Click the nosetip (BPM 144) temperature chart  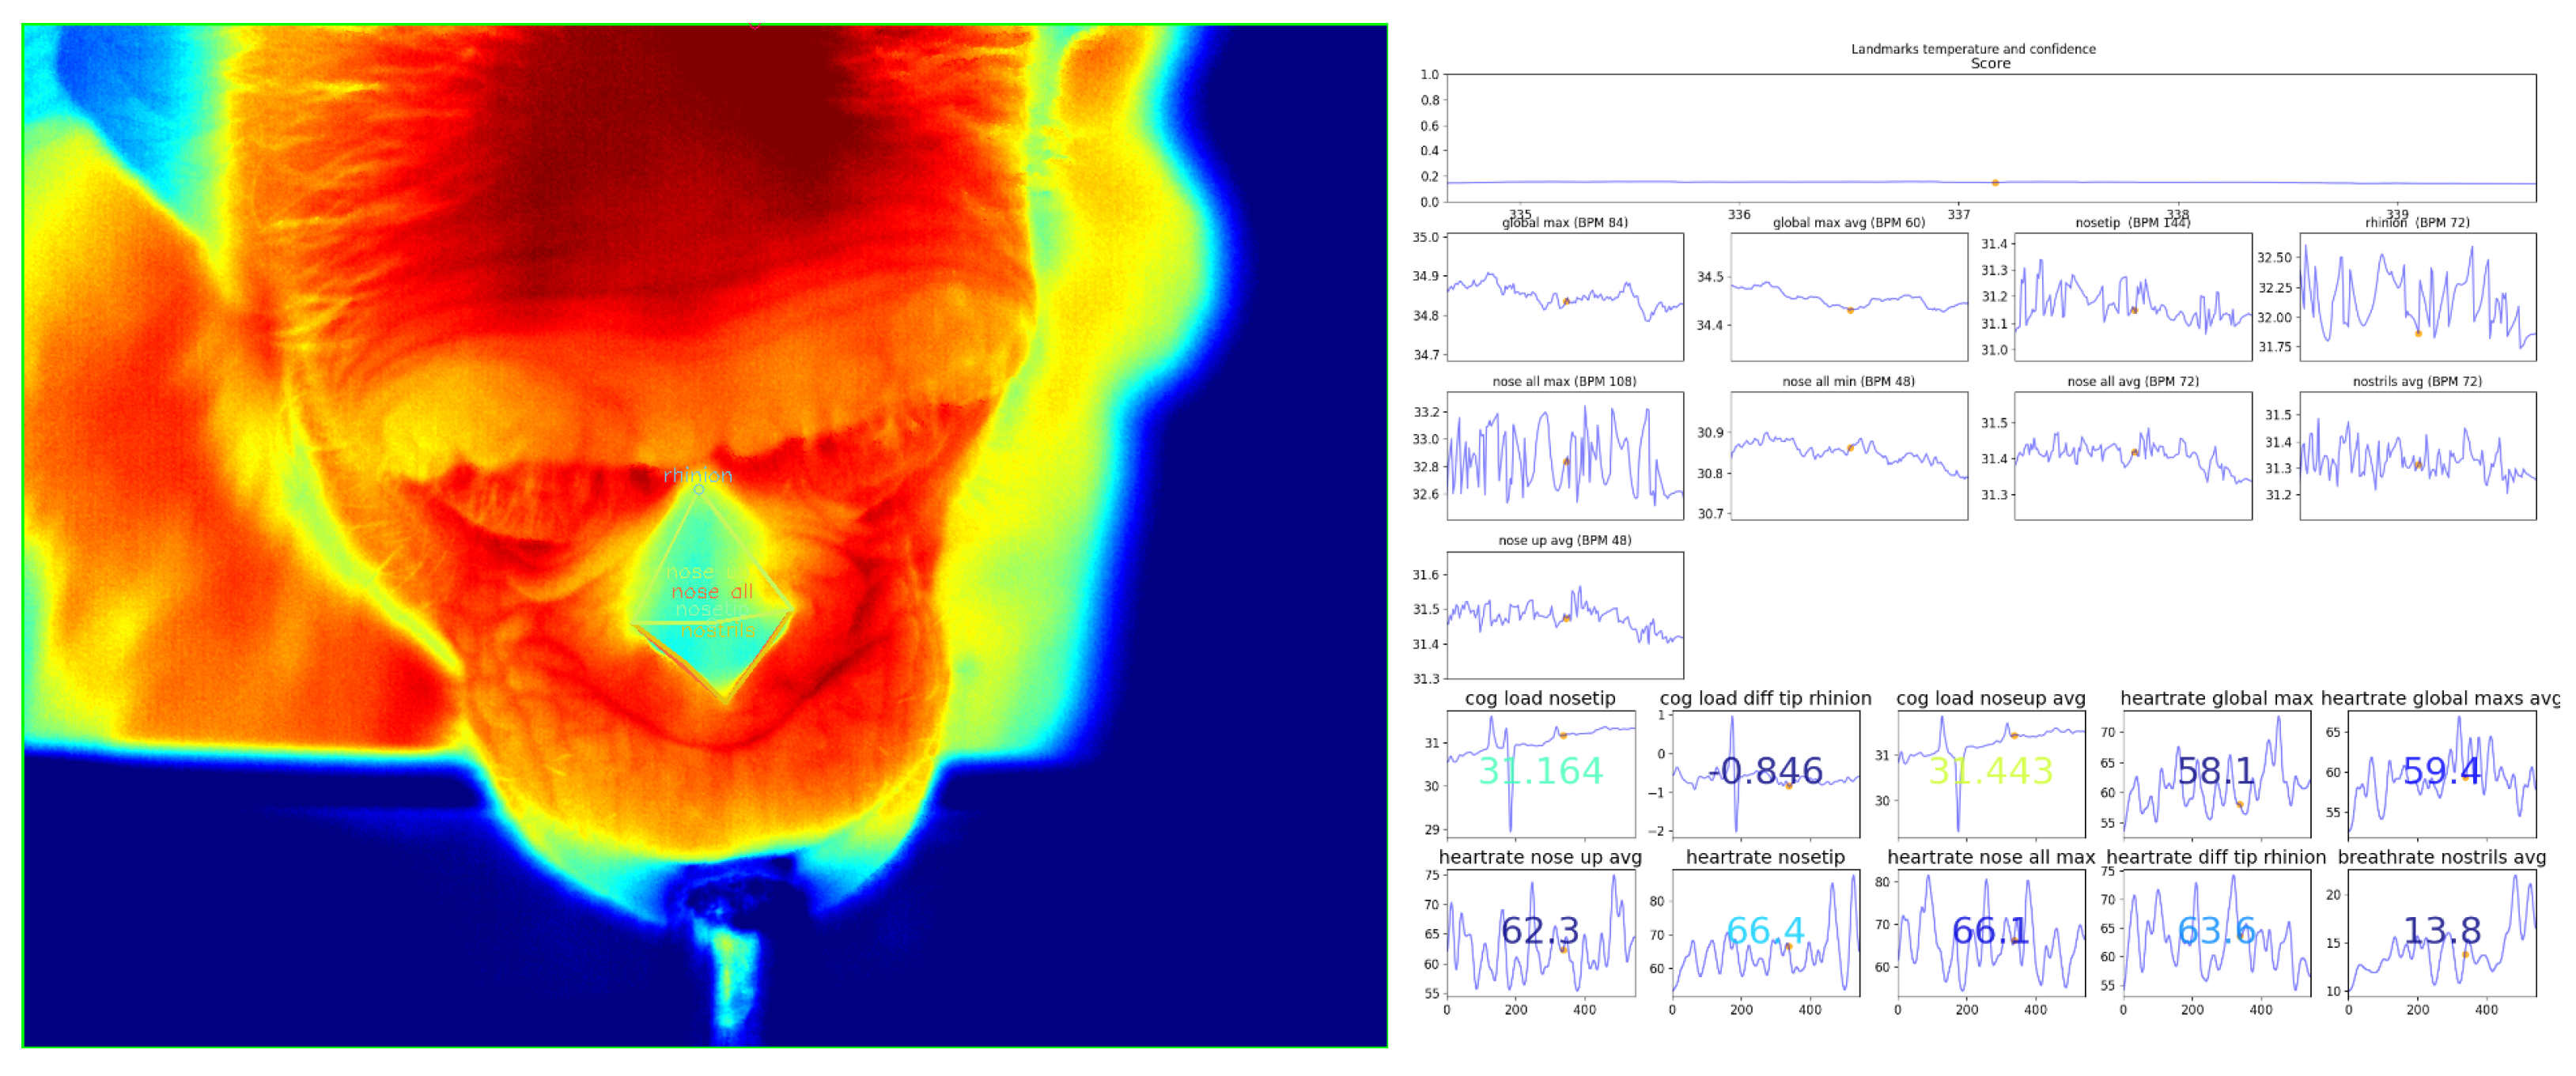(2133, 297)
